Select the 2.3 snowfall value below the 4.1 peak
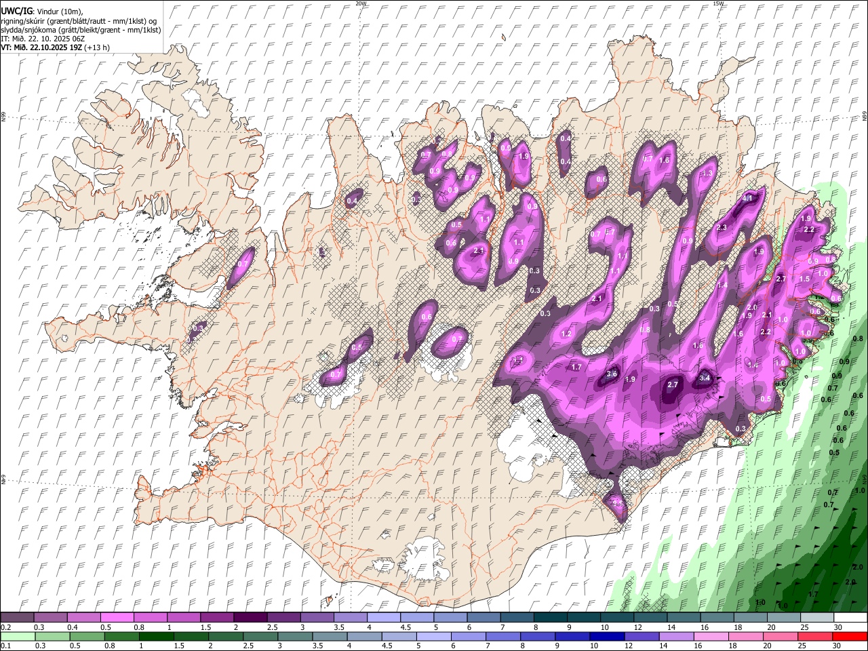The height and width of the screenshot is (651, 868). point(722,227)
